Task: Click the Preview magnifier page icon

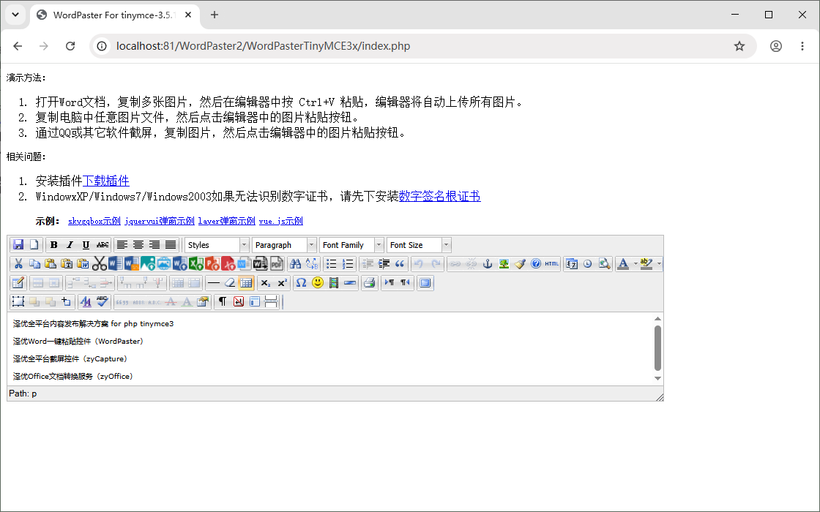Action: (x=604, y=264)
